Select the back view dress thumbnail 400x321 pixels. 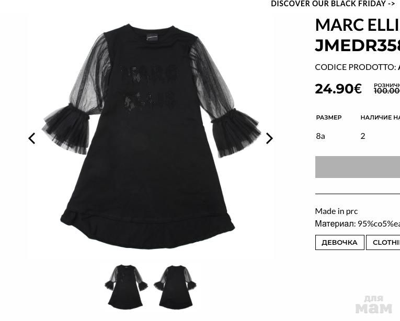[x=175, y=287]
